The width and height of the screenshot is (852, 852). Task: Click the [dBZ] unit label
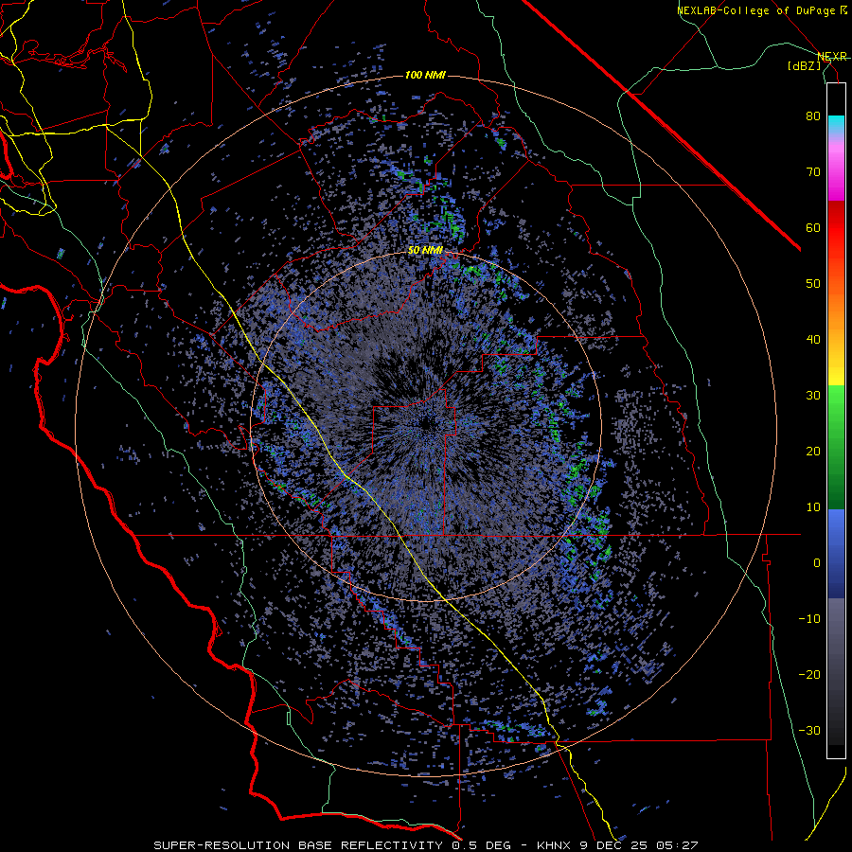pyautogui.click(x=805, y=66)
